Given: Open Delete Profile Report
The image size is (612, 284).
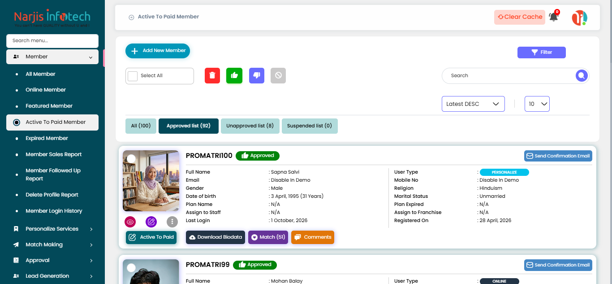Looking at the screenshot, I should pyautogui.click(x=52, y=195).
